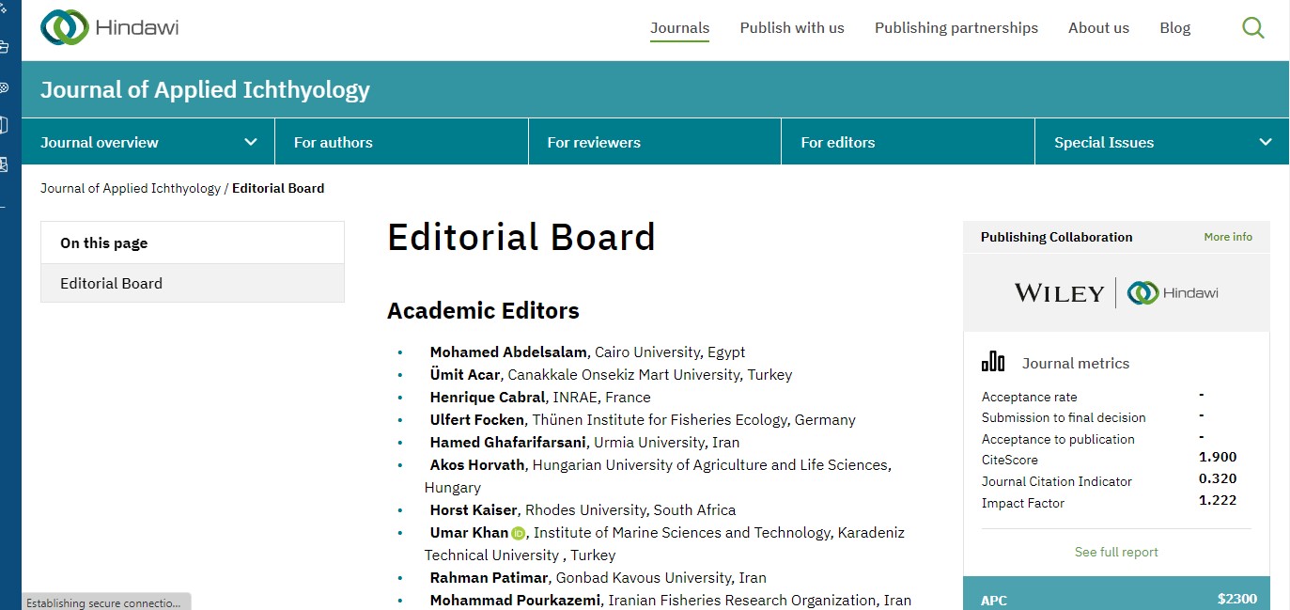Click ORCID icon beside Umar Khan
This screenshot has width=1290, height=610.
click(518, 534)
